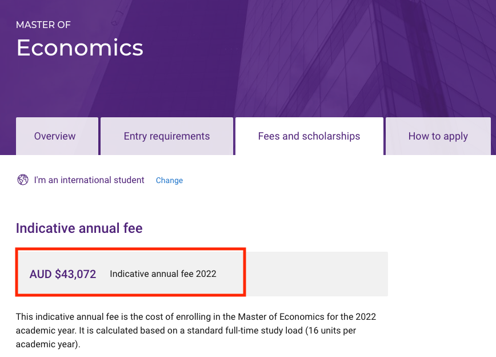Go to the How to apply tab
Image resolution: width=496 pixels, height=357 pixels.
(438, 136)
